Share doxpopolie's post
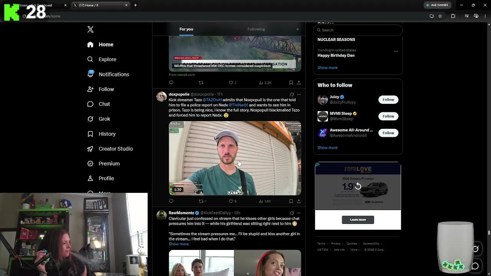This screenshot has width=491, height=276. [x=299, y=201]
